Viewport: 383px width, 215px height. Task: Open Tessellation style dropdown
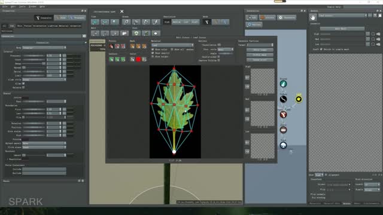point(226,50)
